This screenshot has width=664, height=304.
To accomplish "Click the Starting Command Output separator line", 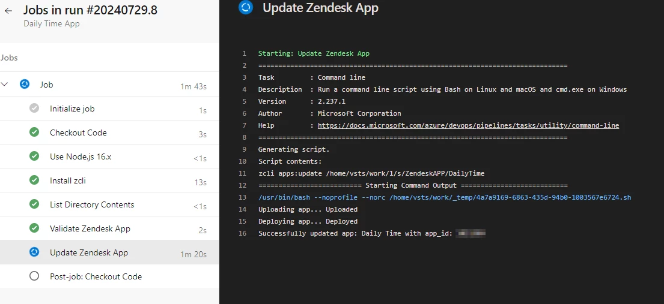I will (413, 186).
